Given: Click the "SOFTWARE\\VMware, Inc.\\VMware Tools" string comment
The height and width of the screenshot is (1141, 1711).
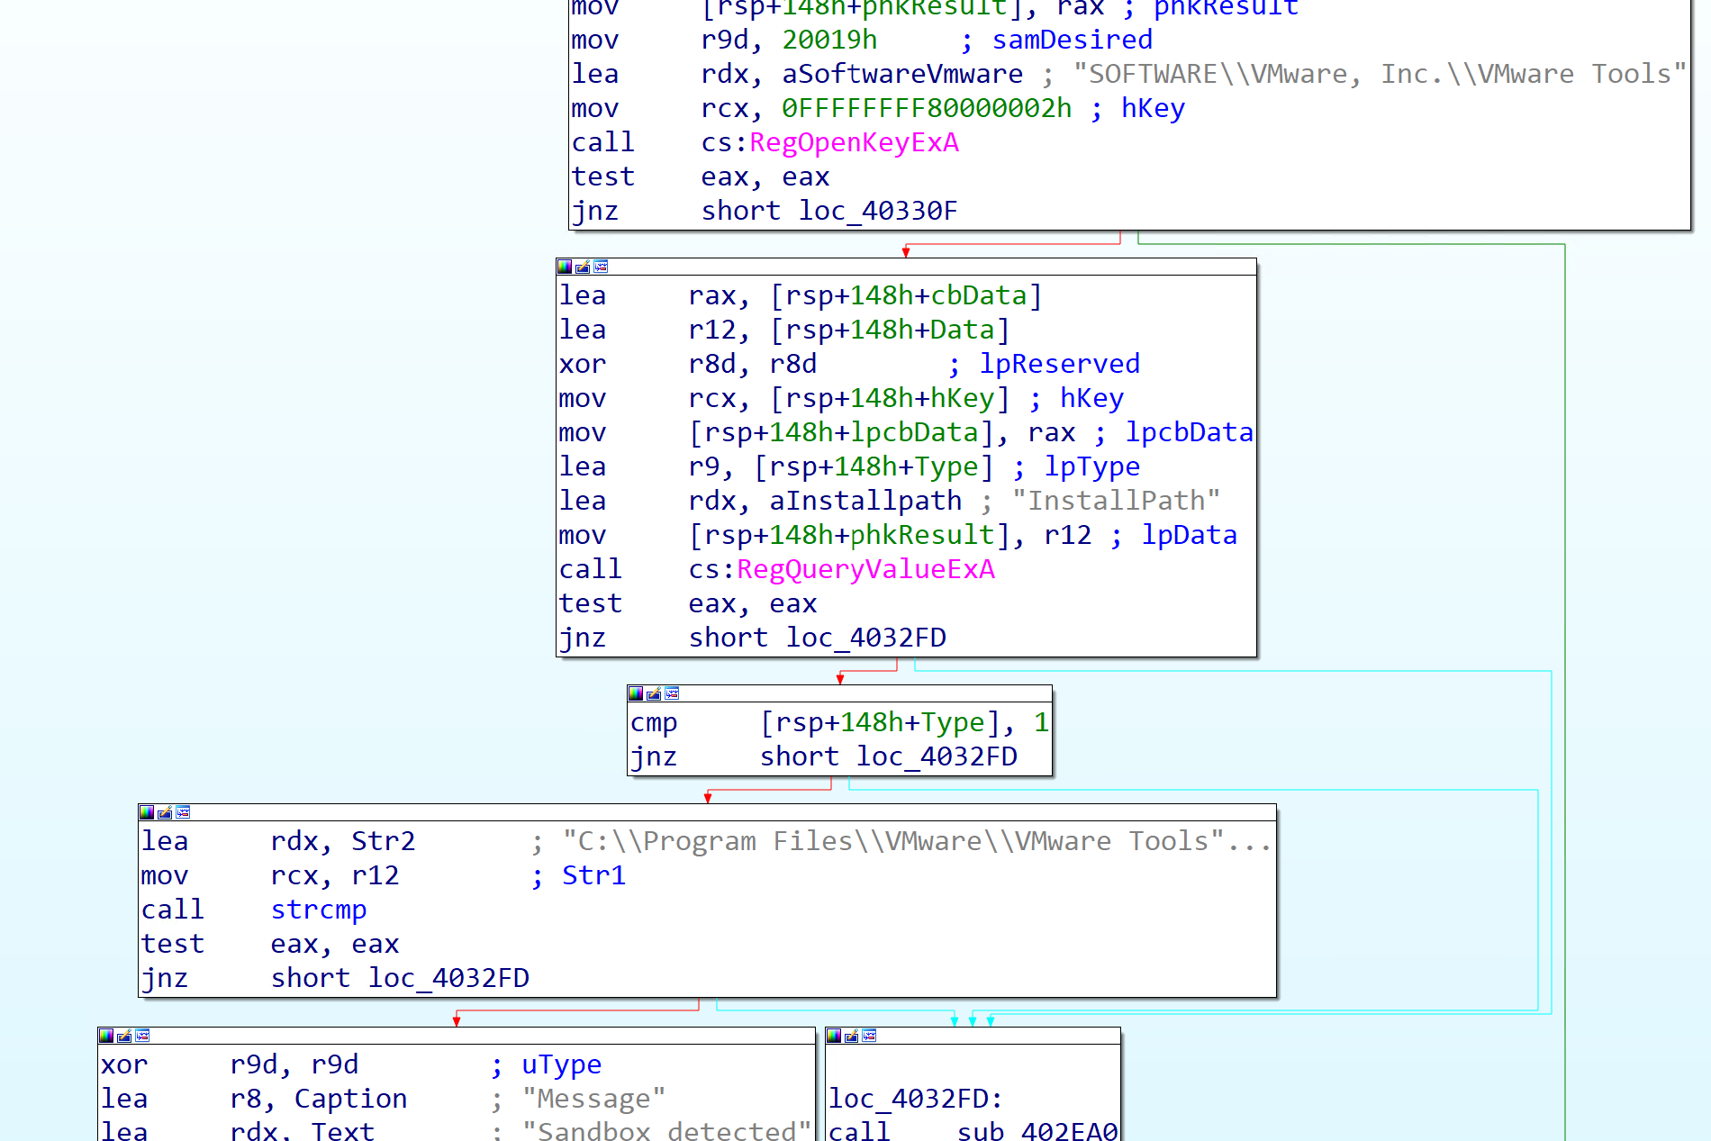Looking at the screenshot, I should [1380, 75].
